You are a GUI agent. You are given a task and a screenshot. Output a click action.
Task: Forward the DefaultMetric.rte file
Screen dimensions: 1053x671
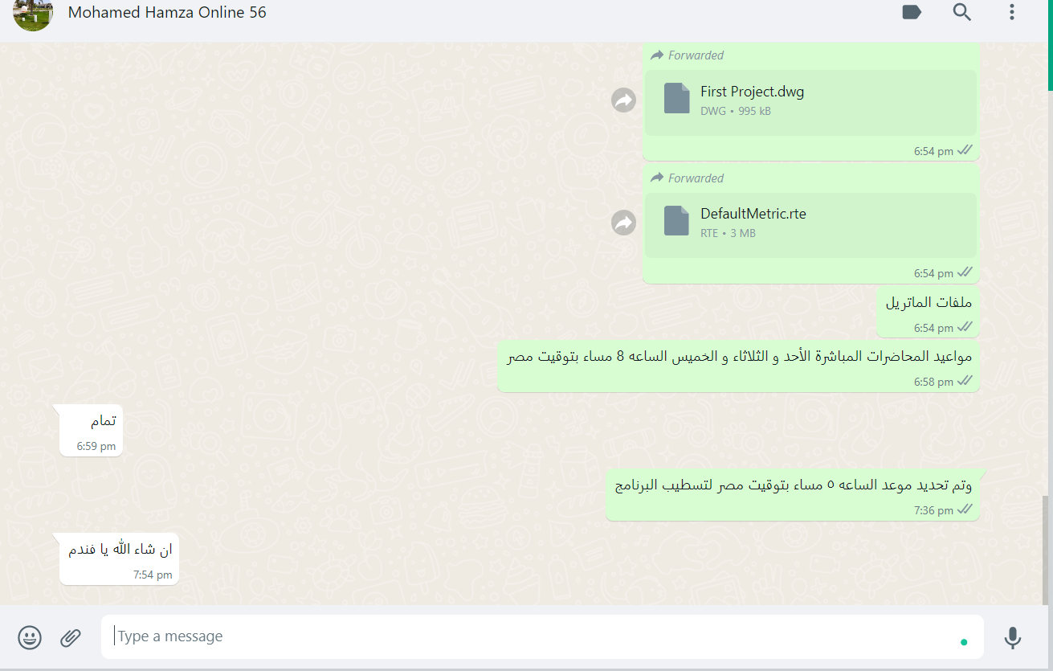[x=624, y=223]
